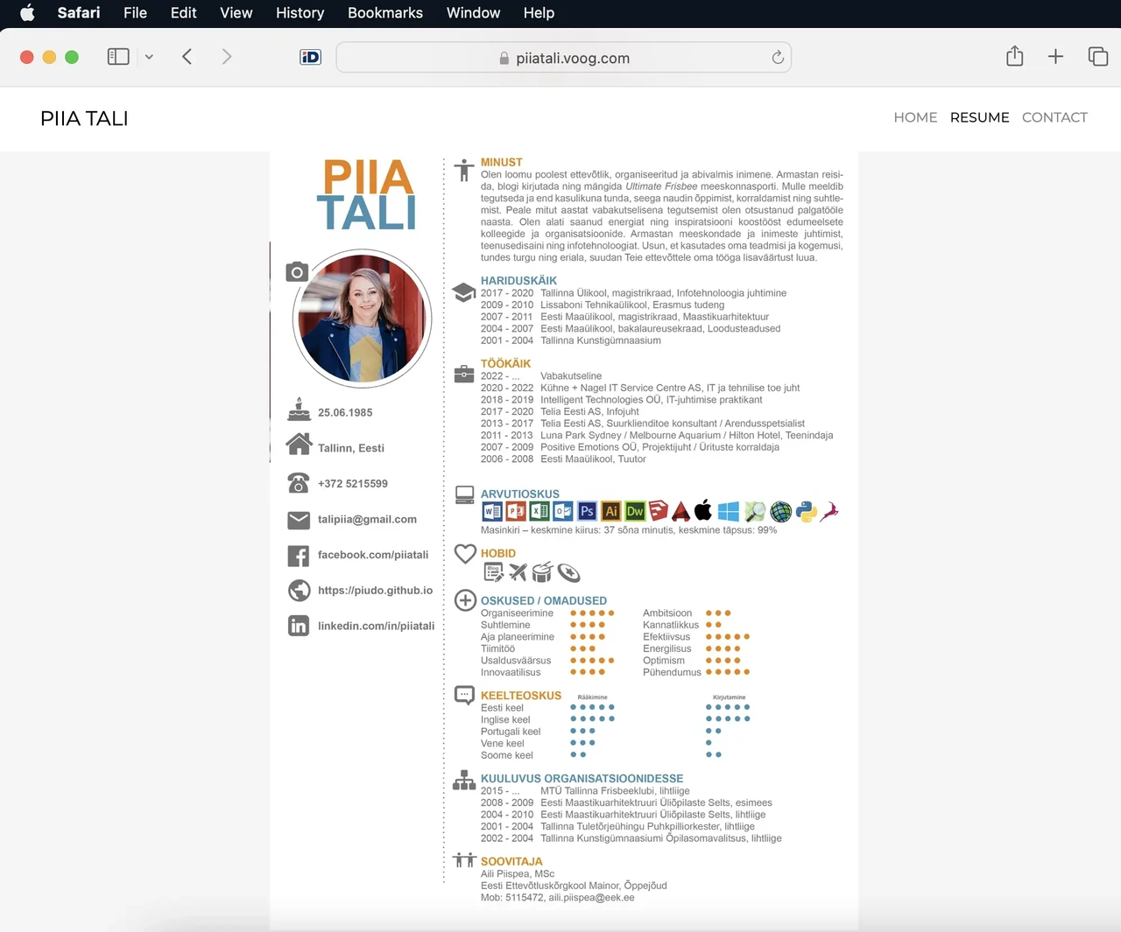Click the Outlook skill icon
This screenshot has width=1121, height=932.
(x=563, y=512)
